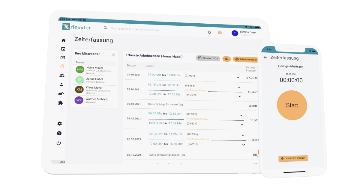Expand the 06:15 Uhr bis 12:00 Uhr entry
360x188 pixels.
click(239, 87)
